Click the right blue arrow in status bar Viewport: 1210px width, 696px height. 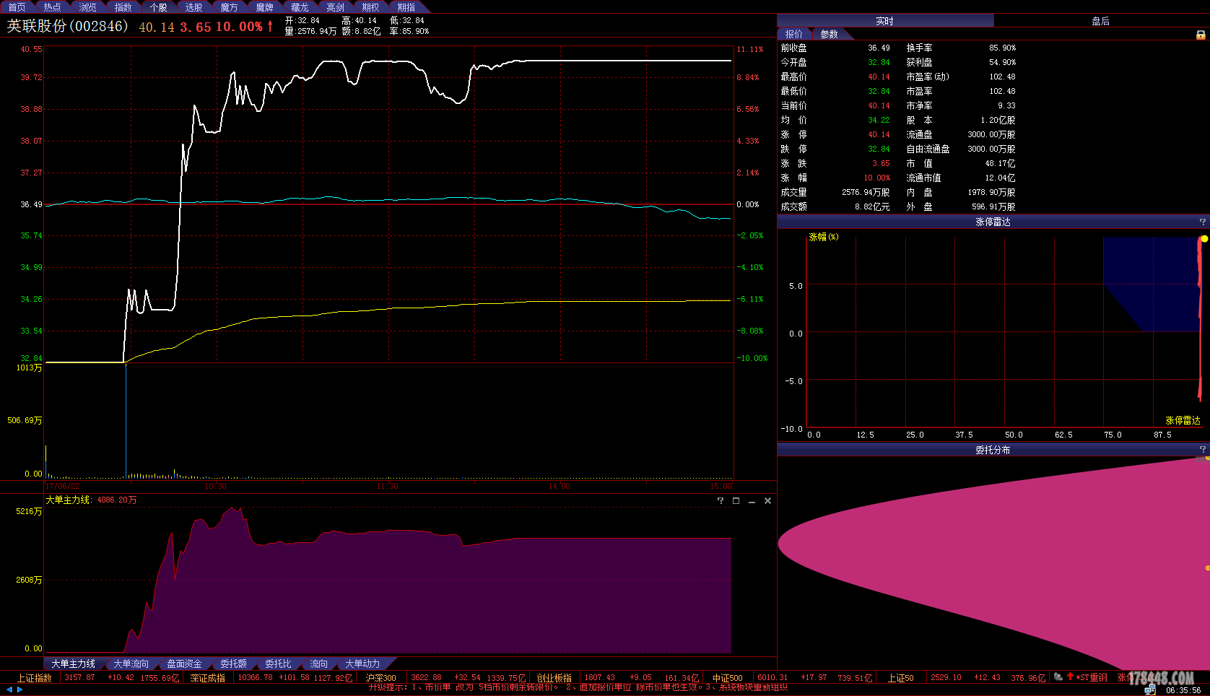(x=20, y=690)
